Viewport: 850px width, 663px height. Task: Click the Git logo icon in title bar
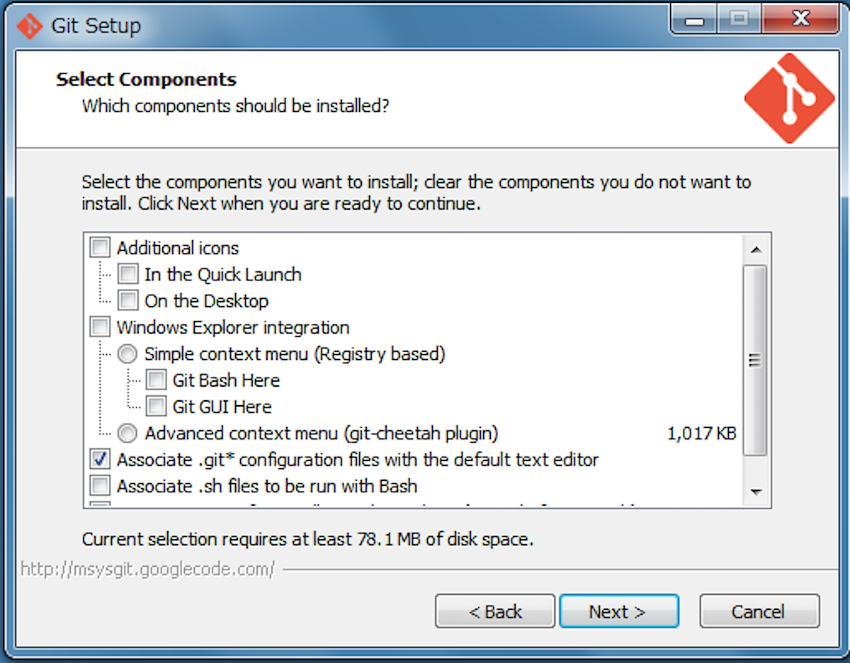tap(30, 26)
